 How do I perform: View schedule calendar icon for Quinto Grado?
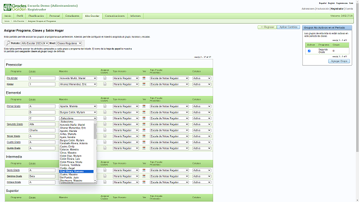point(144,148)
